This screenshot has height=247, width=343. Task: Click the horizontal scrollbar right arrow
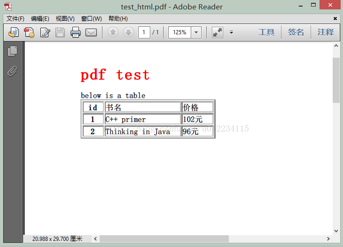click(328, 239)
